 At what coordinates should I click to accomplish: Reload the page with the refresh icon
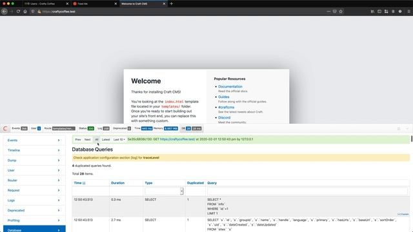[18, 12]
